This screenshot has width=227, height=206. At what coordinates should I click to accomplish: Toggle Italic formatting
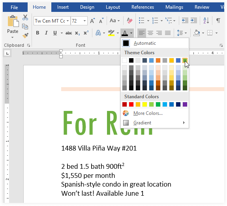[x=46, y=33]
